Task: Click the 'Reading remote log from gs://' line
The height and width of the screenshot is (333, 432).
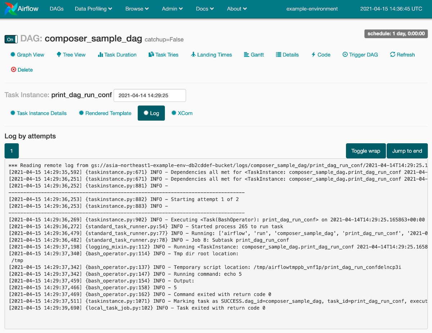Action: click(218, 166)
